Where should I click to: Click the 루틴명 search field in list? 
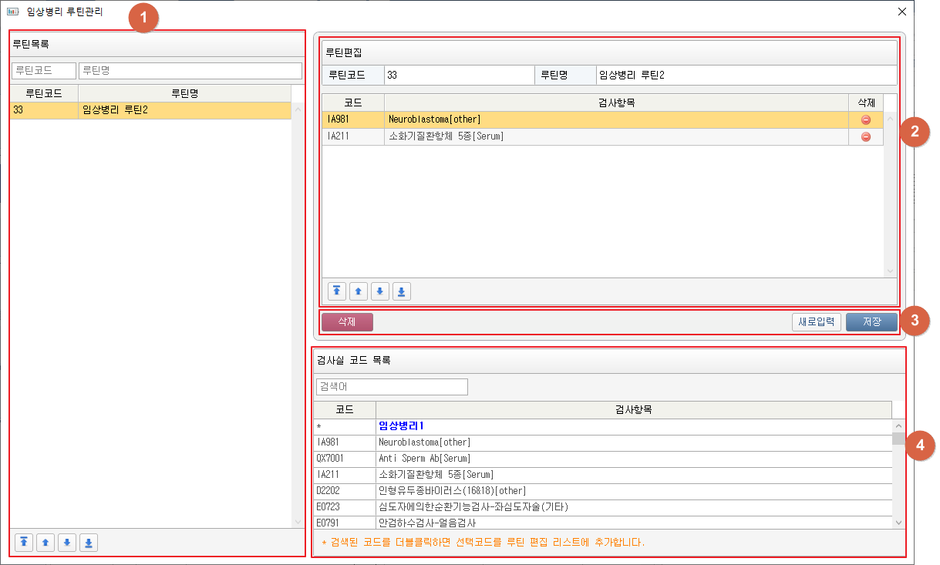pyautogui.click(x=190, y=71)
